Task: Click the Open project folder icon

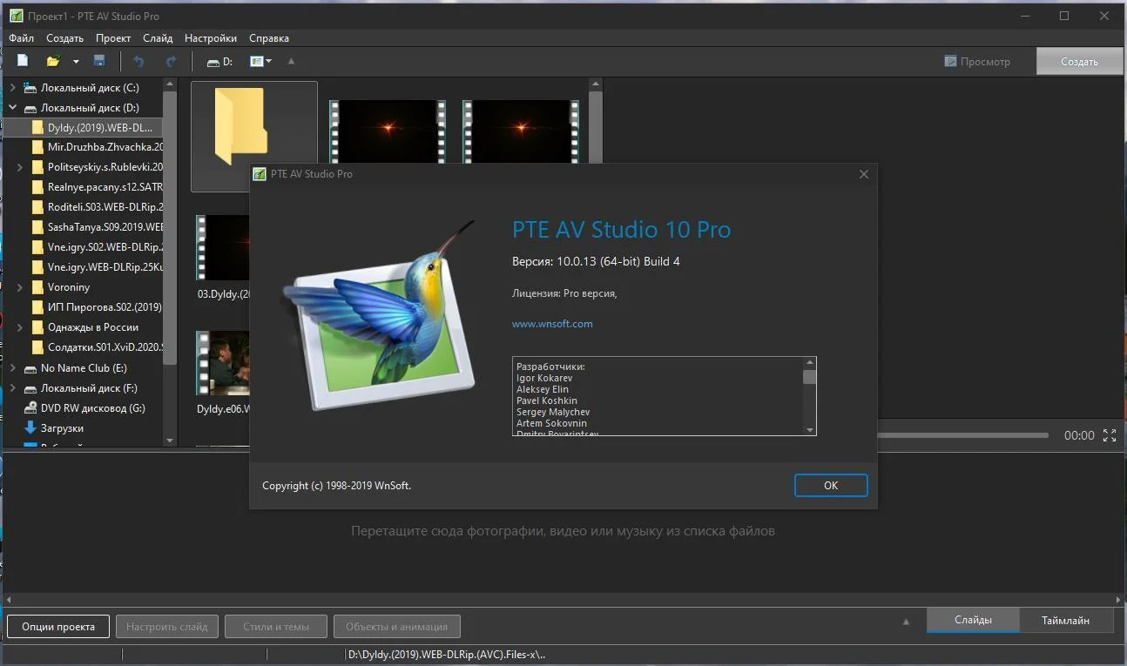Action: pos(53,61)
